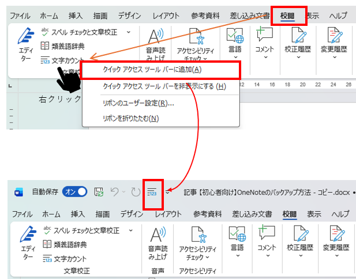Click the Undo arrow icon
This screenshot has height=279, width=356.
point(115,192)
